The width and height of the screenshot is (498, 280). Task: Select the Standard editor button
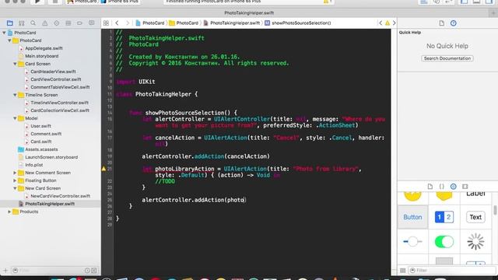[x=424, y=2]
